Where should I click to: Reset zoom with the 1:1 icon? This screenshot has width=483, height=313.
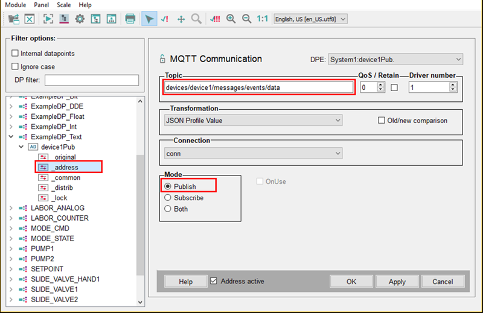263,19
